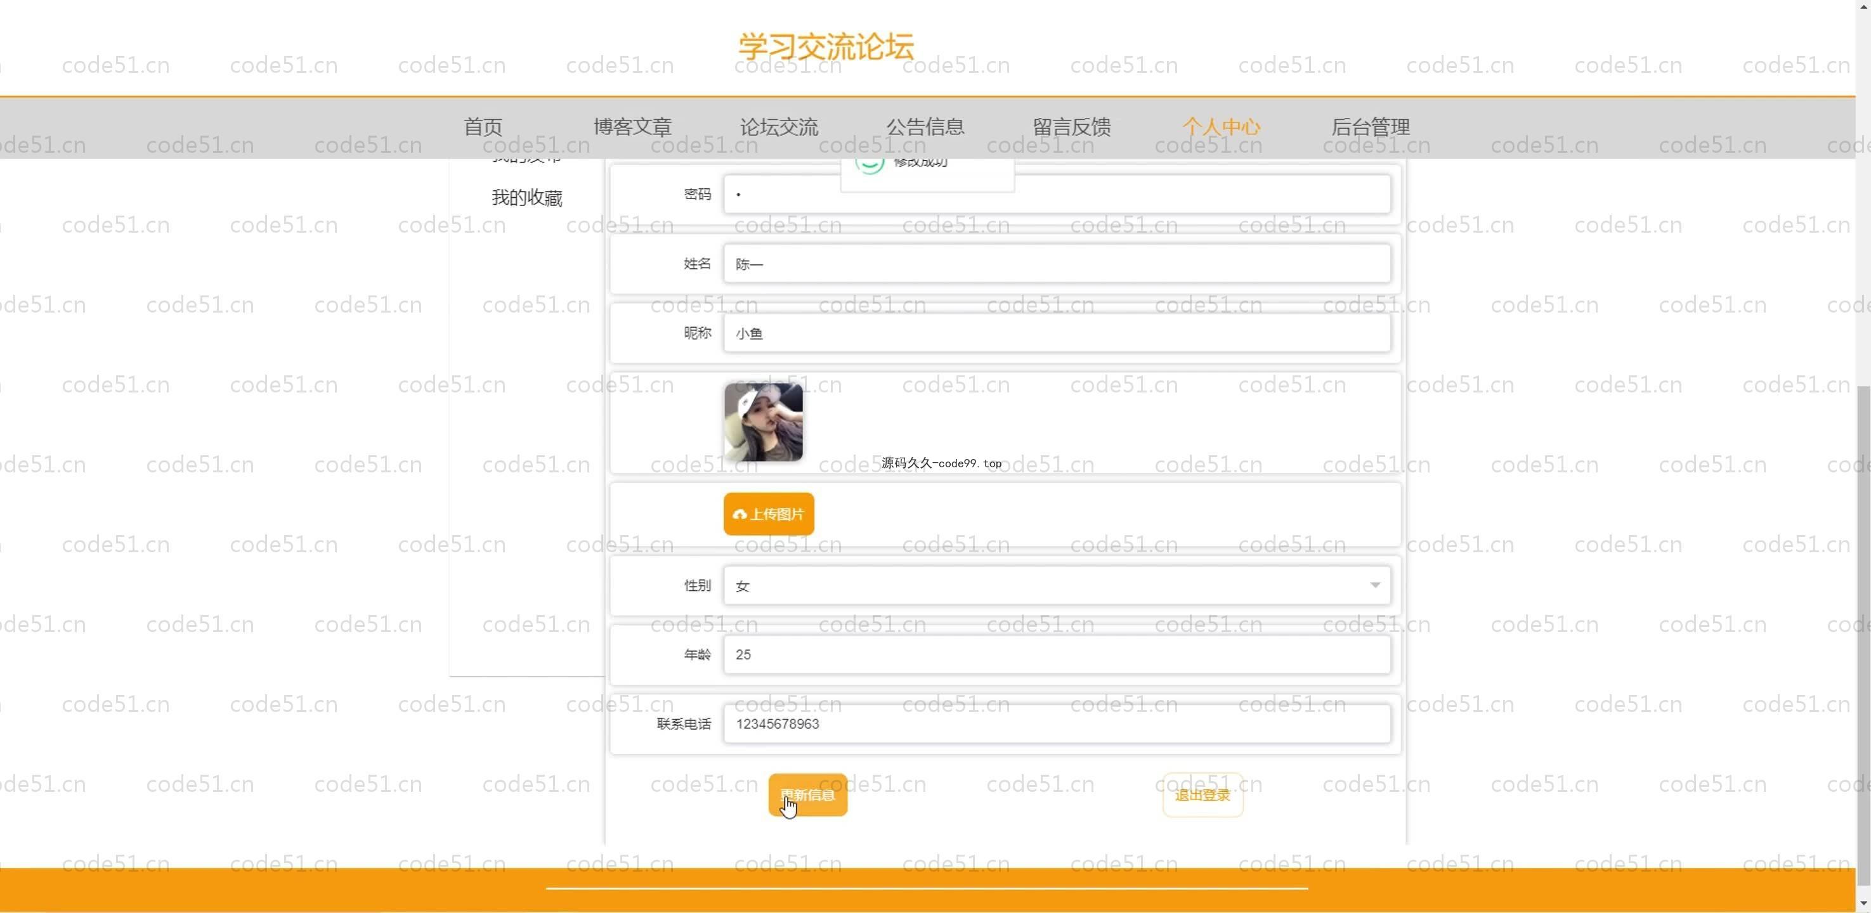Viewport: 1871px width, 913px height.
Task: Open the 性别 dropdown showing 女
Action: [1057, 585]
